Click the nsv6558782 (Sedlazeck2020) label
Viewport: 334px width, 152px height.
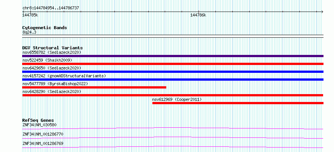tap(52, 52)
